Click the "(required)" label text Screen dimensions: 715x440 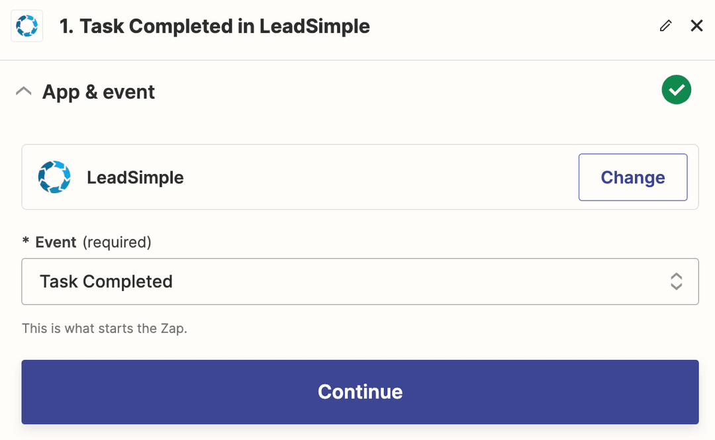(x=117, y=242)
